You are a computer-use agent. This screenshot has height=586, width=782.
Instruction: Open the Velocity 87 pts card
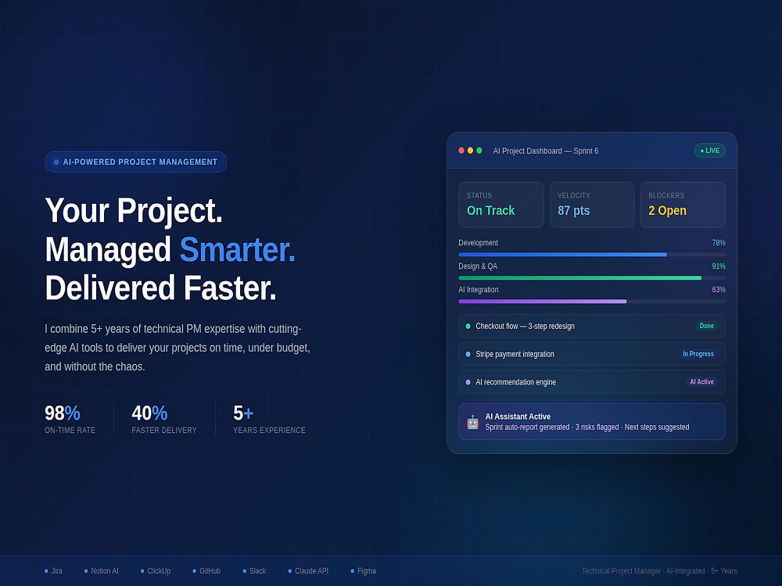tap(592, 205)
